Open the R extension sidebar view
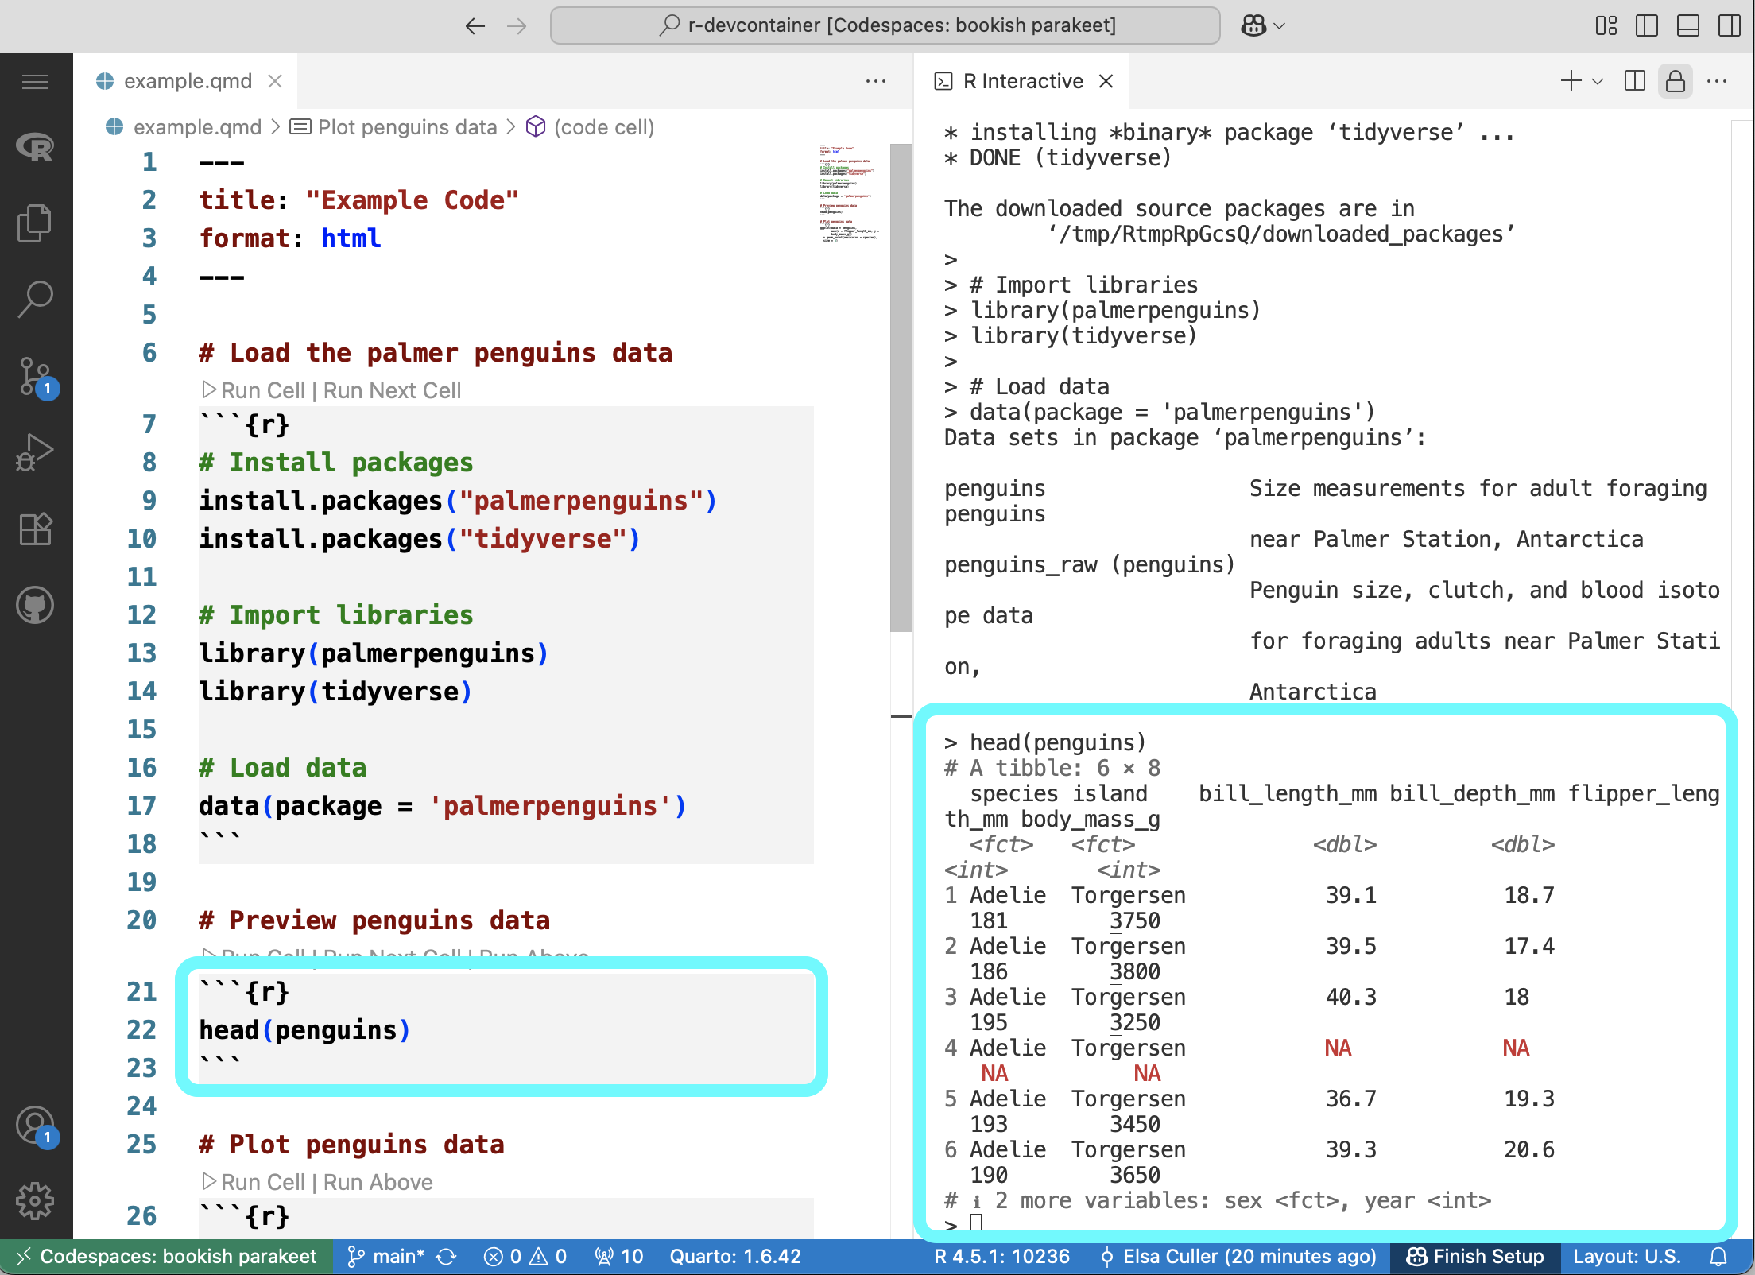This screenshot has width=1755, height=1275. (x=35, y=146)
